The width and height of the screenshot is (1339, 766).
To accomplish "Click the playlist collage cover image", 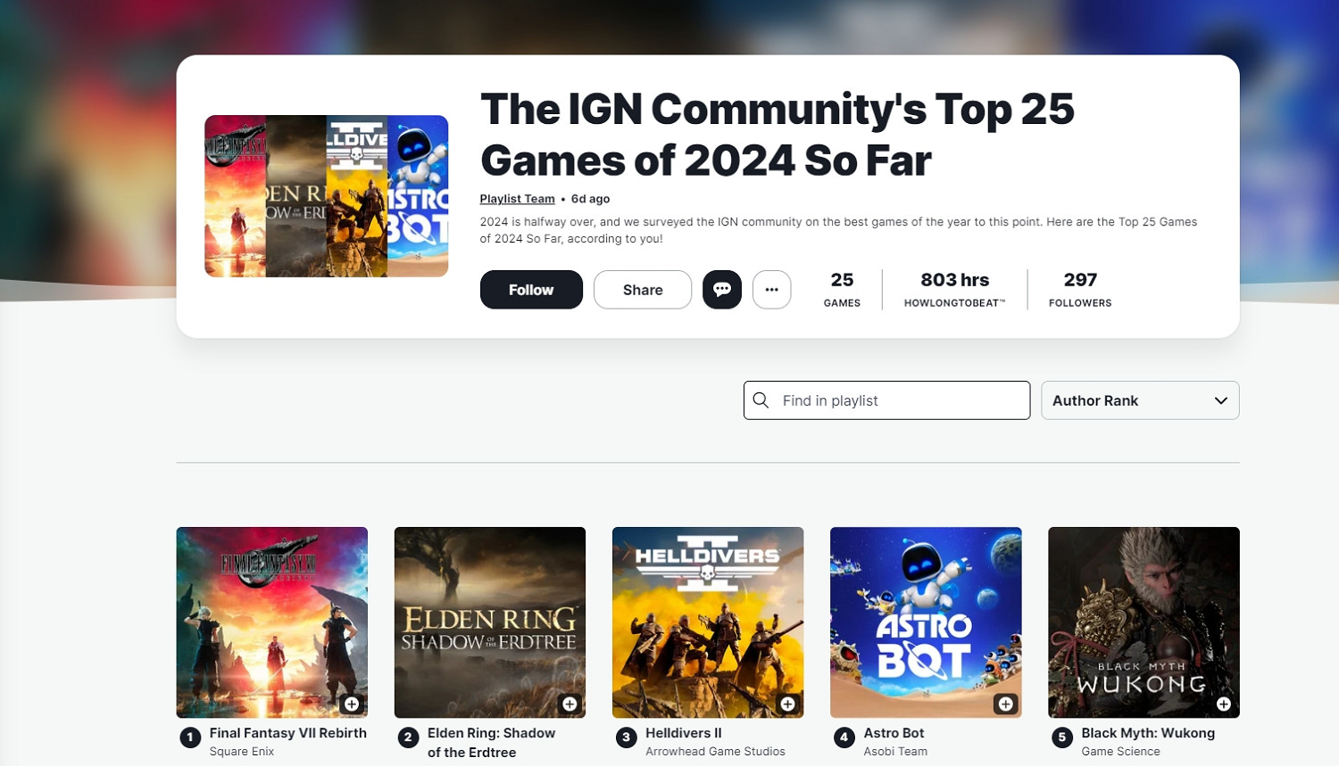I will [x=326, y=196].
